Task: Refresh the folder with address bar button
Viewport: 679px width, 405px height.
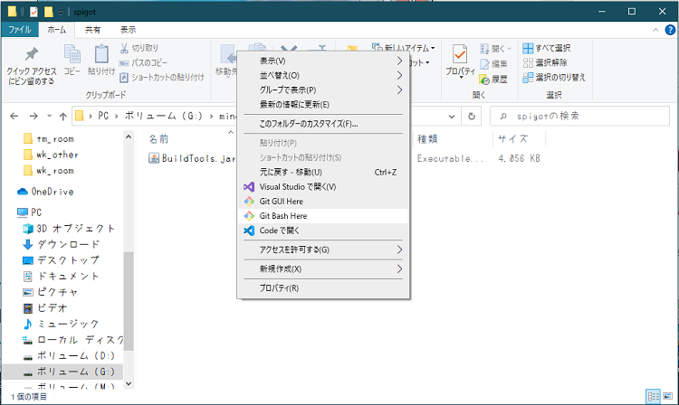Action: (x=472, y=116)
